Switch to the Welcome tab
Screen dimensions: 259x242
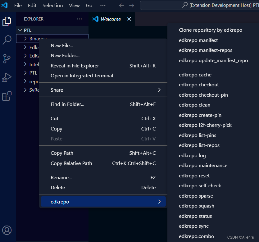pos(110,19)
